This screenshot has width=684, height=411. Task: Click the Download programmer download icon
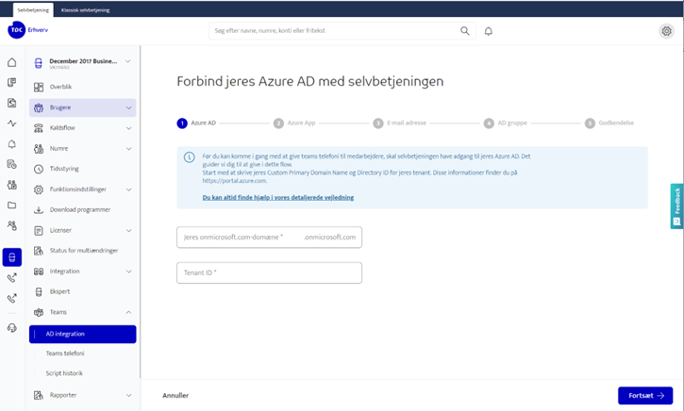coord(39,209)
